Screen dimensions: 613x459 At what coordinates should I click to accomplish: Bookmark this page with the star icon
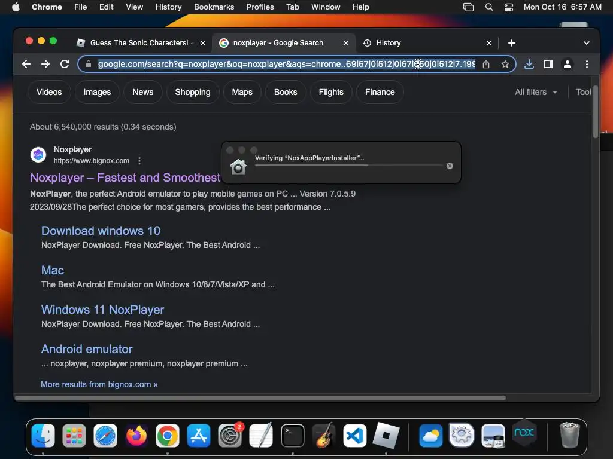pyautogui.click(x=505, y=64)
